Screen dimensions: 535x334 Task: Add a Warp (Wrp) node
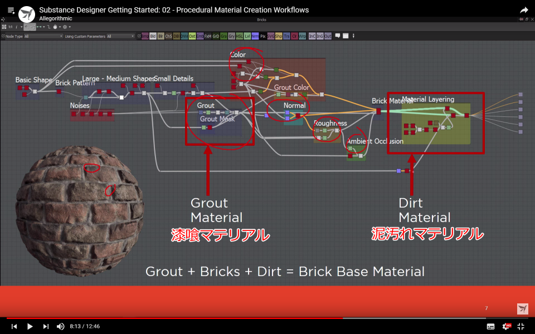[x=302, y=36]
